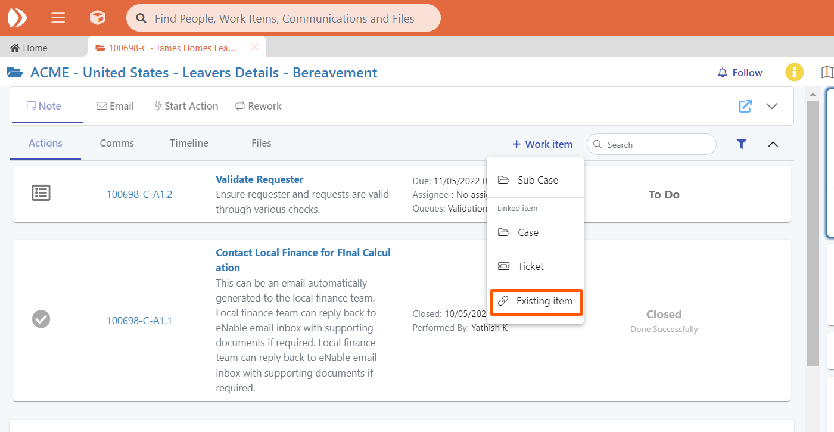Click the vertical scrollbar thumb
The width and height of the screenshot is (834, 432).
[812, 232]
